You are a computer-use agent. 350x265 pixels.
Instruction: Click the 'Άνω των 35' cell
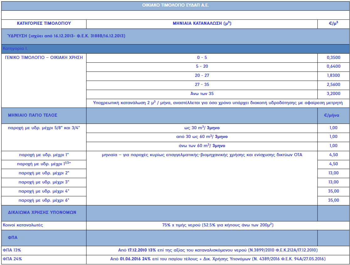(x=202, y=94)
